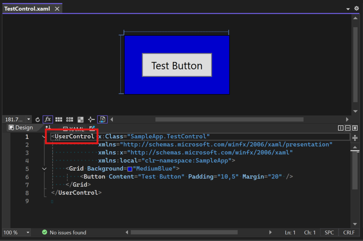Viewport: 363px width, 241px height.
Task: Show the snap grid in designer
Action: coord(58,120)
